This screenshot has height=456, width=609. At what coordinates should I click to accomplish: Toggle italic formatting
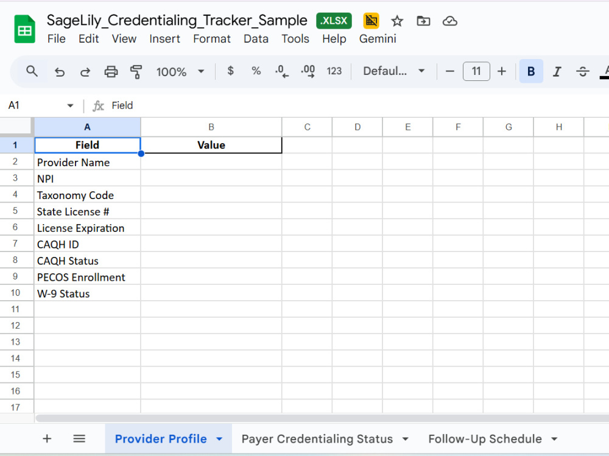557,71
